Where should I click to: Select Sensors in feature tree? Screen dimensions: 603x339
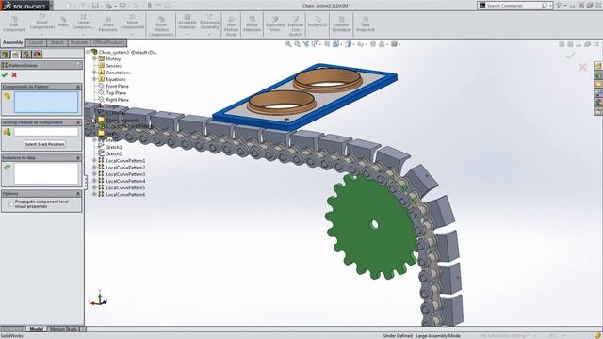pos(113,66)
